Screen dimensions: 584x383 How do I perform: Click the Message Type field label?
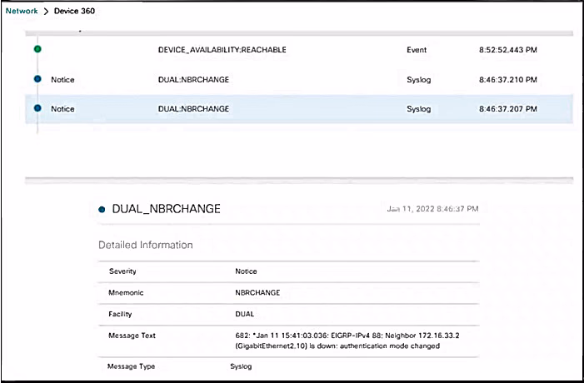click(131, 366)
